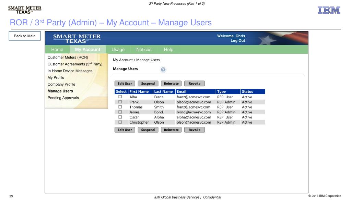
Task: Click the name Christopher in the table
Action: 139,123
